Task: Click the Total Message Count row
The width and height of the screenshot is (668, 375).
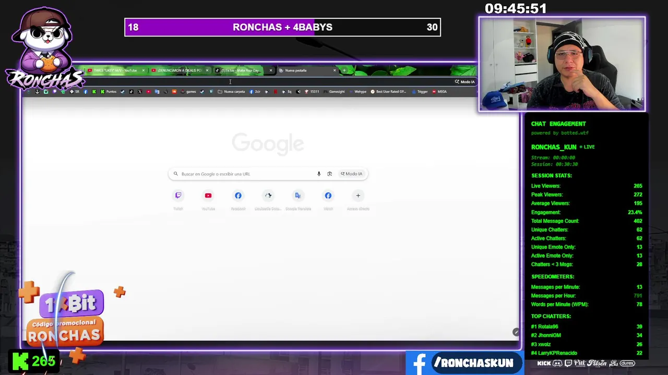Action: [586, 221]
